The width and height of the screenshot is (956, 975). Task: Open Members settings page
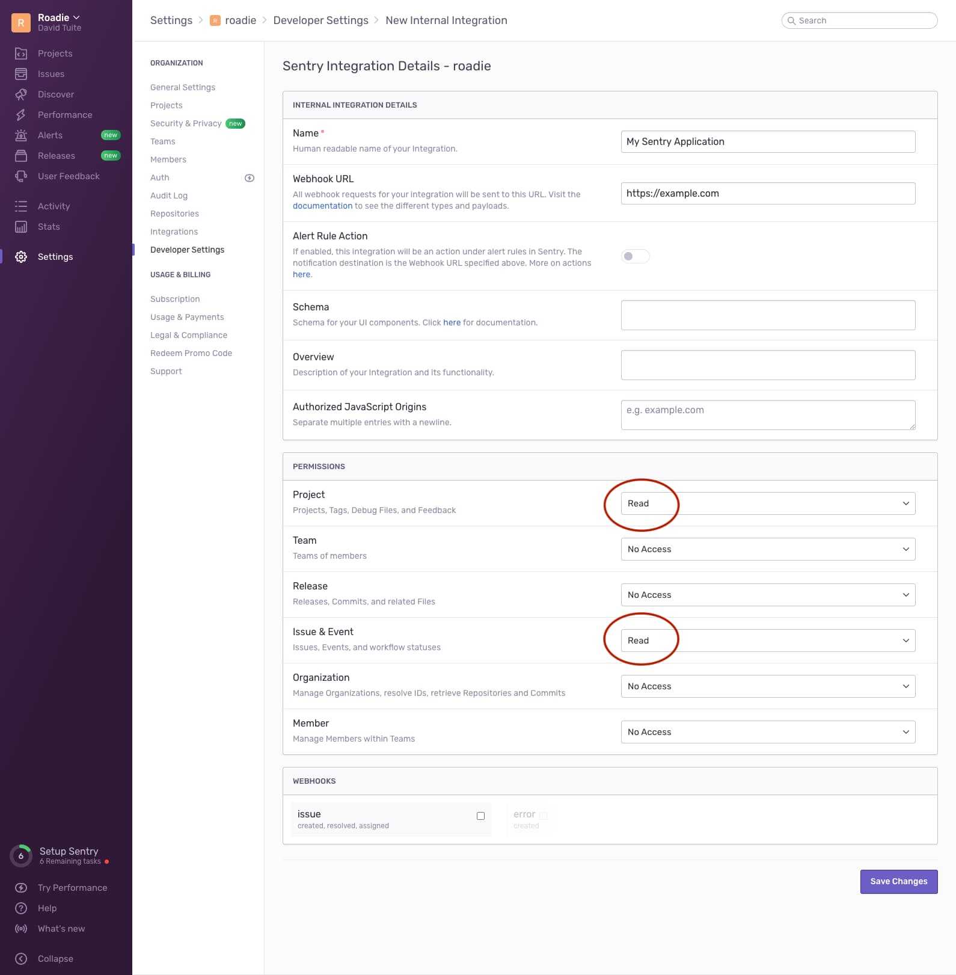tap(168, 159)
